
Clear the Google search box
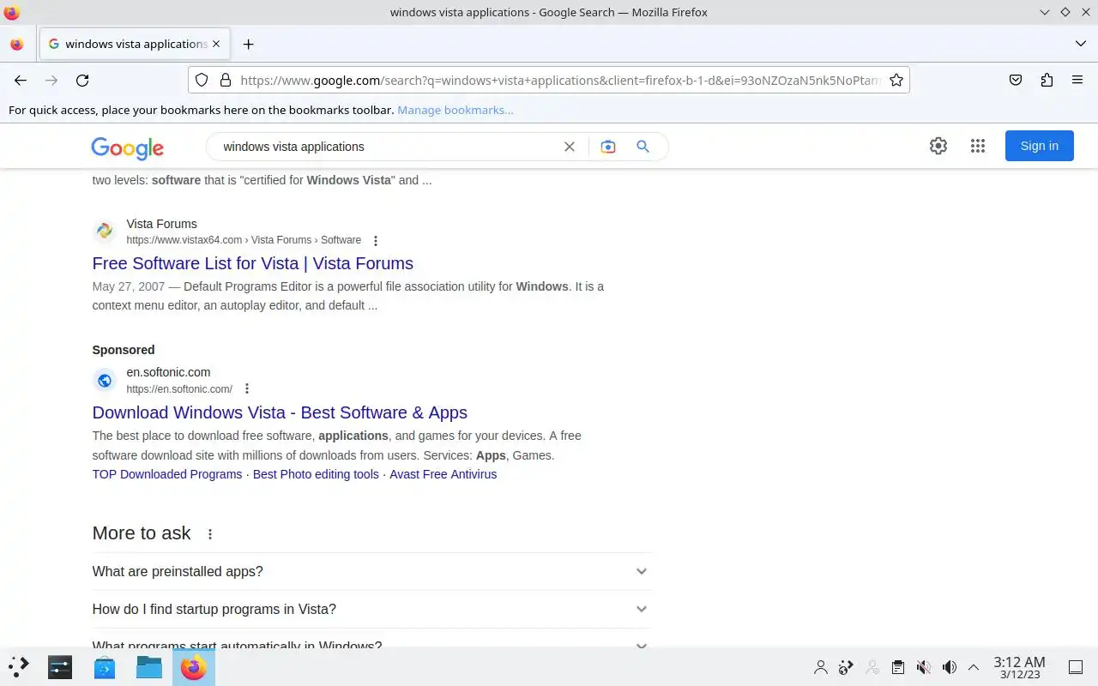point(569,147)
